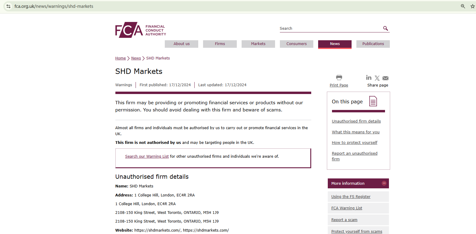Share page on LinkedIn
Viewport: 476px width, 234px height.
tap(369, 78)
